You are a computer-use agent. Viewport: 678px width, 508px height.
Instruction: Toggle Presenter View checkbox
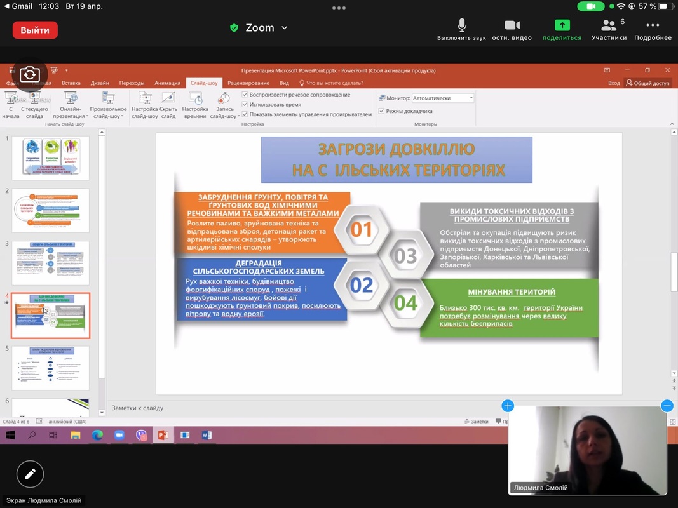(381, 111)
